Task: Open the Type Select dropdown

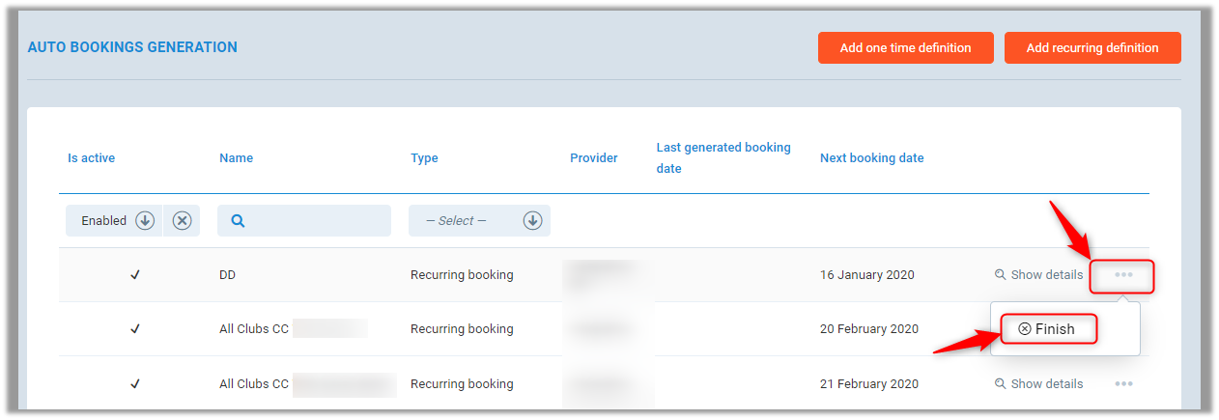Action: point(479,221)
